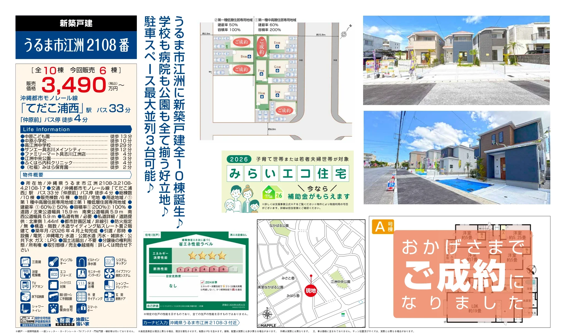This screenshot has height=333, width=566.
Task: Click the Me 26 house logo
Action: pyautogui.click(x=273, y=192)
